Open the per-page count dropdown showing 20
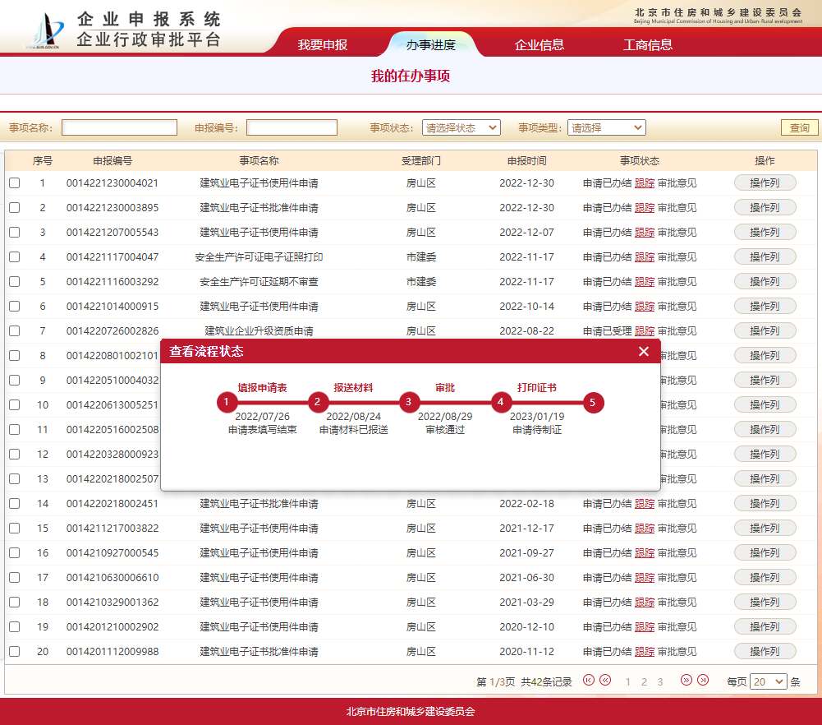The image size is (822, 725). coord(768,681)
